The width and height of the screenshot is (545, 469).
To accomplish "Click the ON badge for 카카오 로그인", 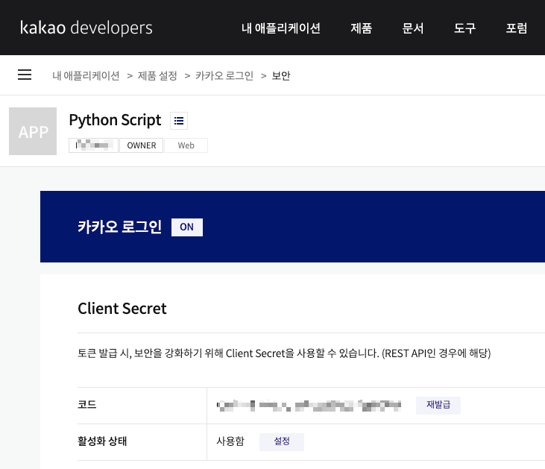I will [187, 227].
